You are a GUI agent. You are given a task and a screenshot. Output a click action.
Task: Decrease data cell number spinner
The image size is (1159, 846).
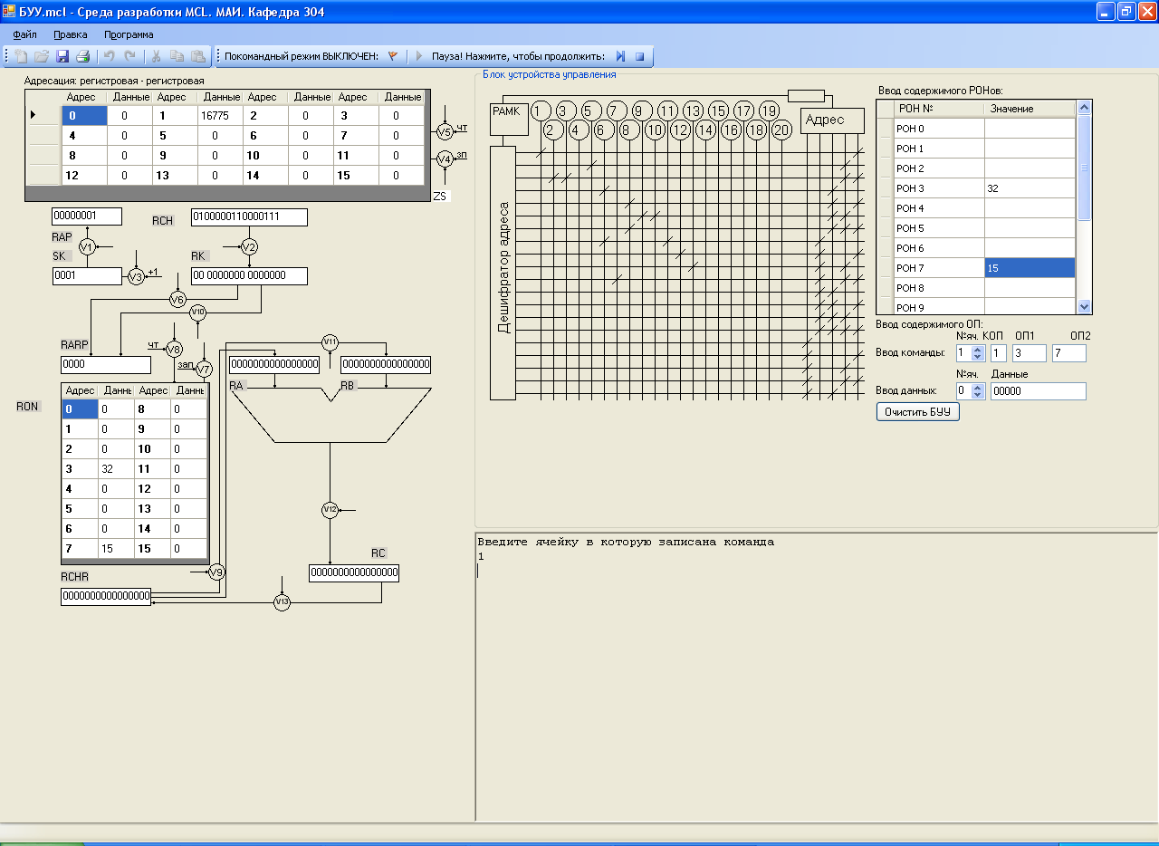(x=977, y=395)
